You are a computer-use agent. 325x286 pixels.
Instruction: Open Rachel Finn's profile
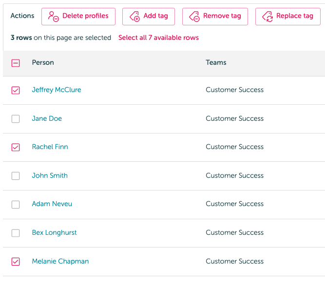(50, 147)
